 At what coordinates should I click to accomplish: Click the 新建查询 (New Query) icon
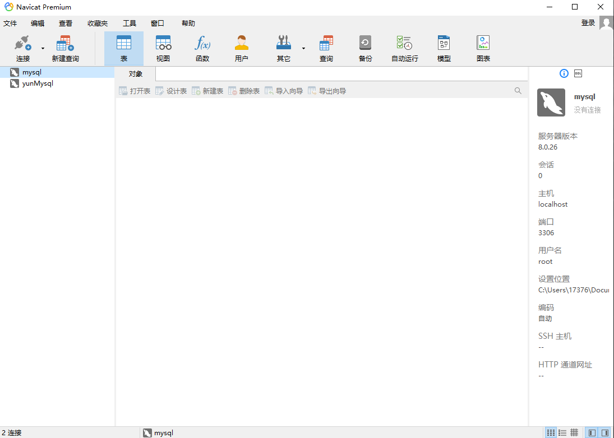pyautogui.click(x=66, y=48)
